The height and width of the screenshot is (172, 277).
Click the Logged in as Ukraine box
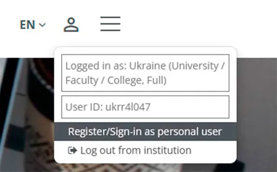point(145,73)
